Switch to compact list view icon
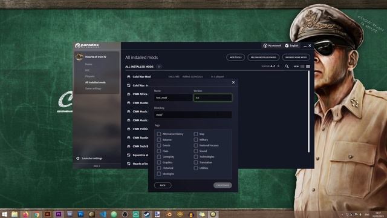387x218 pixels. (x=302, y=66)
